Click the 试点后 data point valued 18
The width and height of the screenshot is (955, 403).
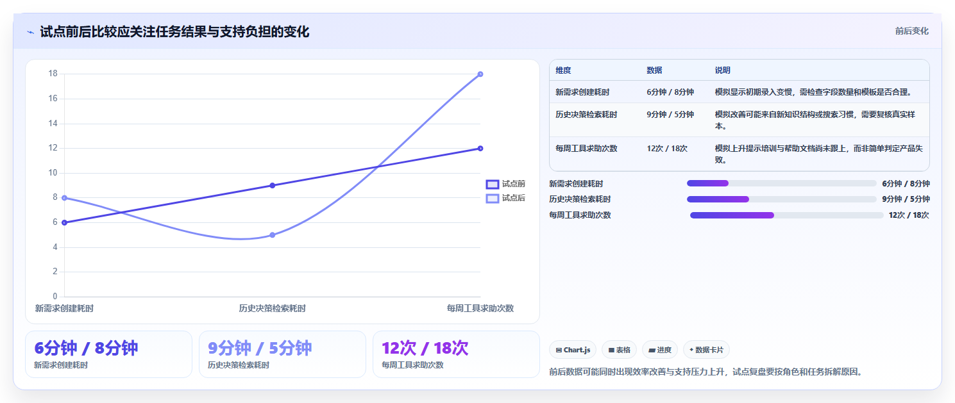point(480,74)
